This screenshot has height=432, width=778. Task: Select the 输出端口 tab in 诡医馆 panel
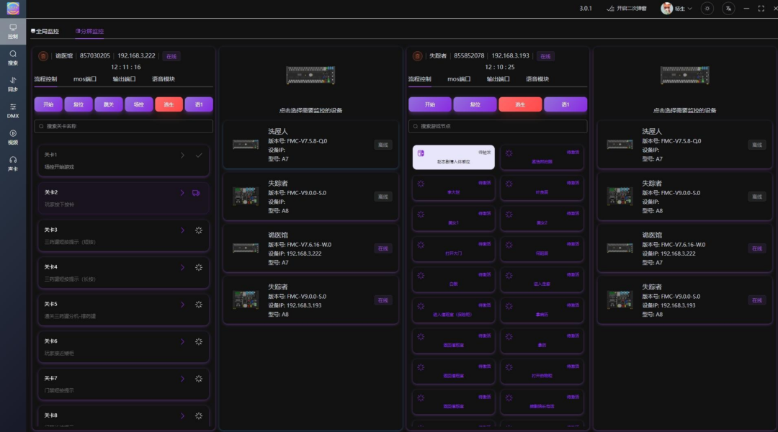(x=123, y=79)
